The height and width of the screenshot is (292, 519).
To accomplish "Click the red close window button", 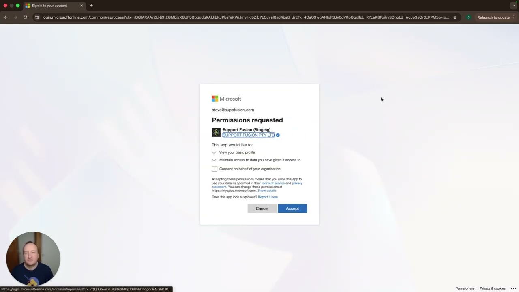I will [x=5, y=6].
